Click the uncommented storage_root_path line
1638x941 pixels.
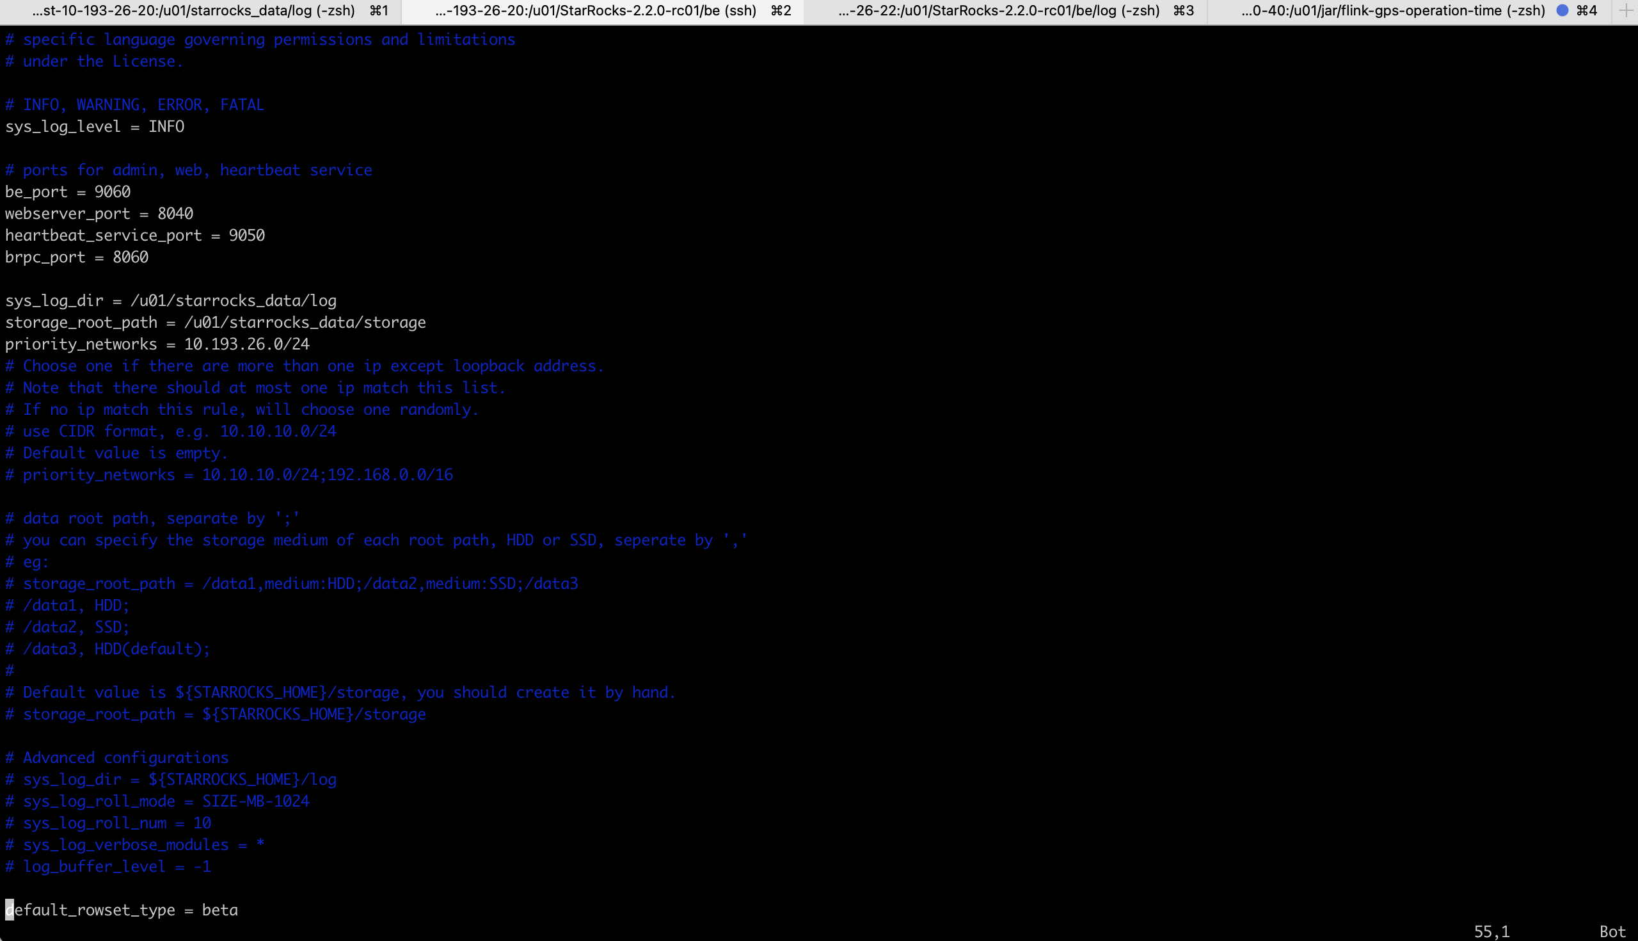click(x=215, y=323)
